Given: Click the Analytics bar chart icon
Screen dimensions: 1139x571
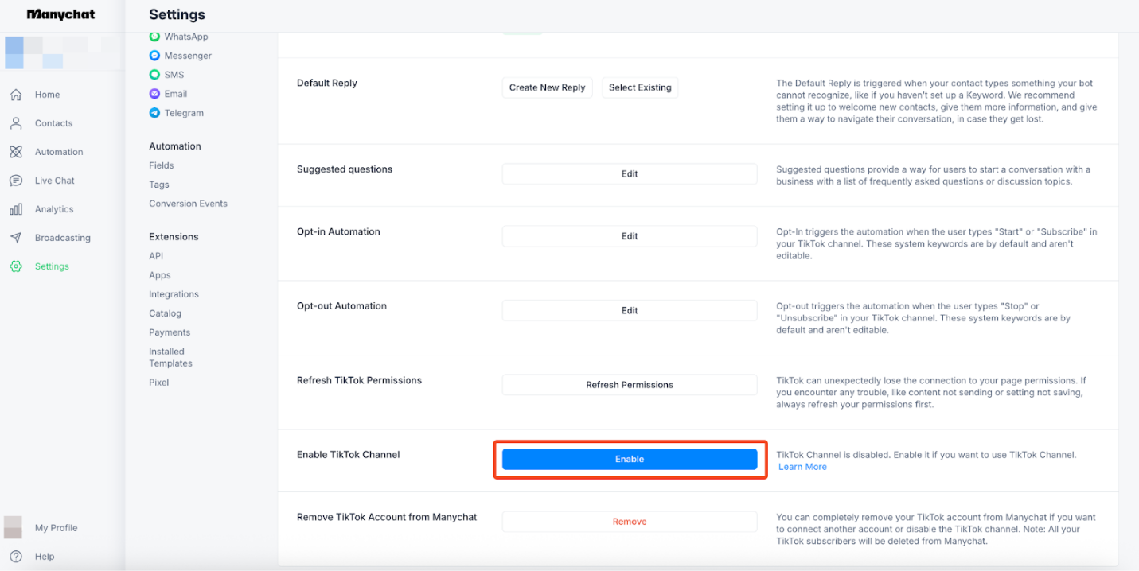Looking at the screenshot, I should [x=16, y=209].
